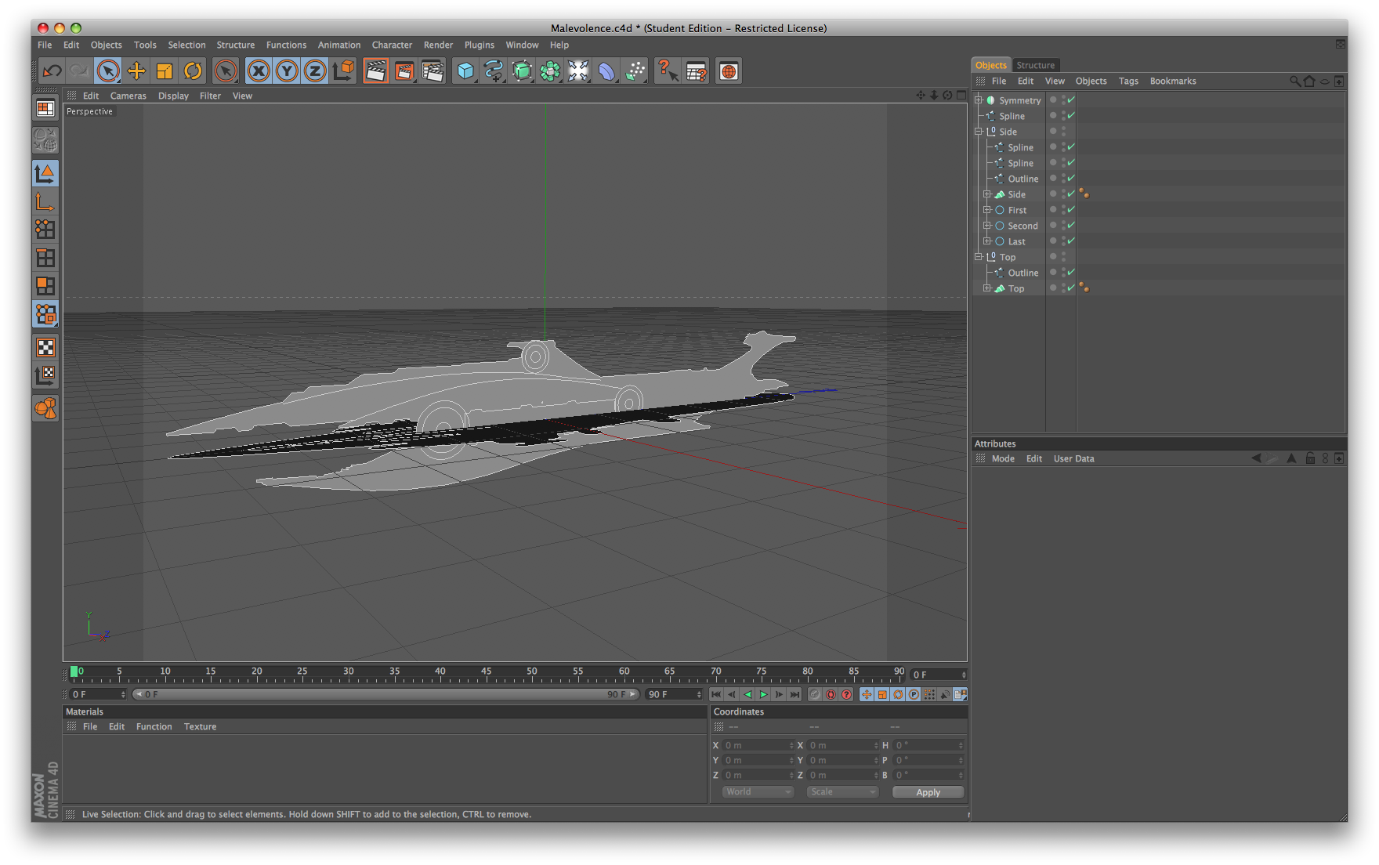Open the viewport Cameras menu
This screenshot has height=865, width=1379.
click(x=128, y=96)
